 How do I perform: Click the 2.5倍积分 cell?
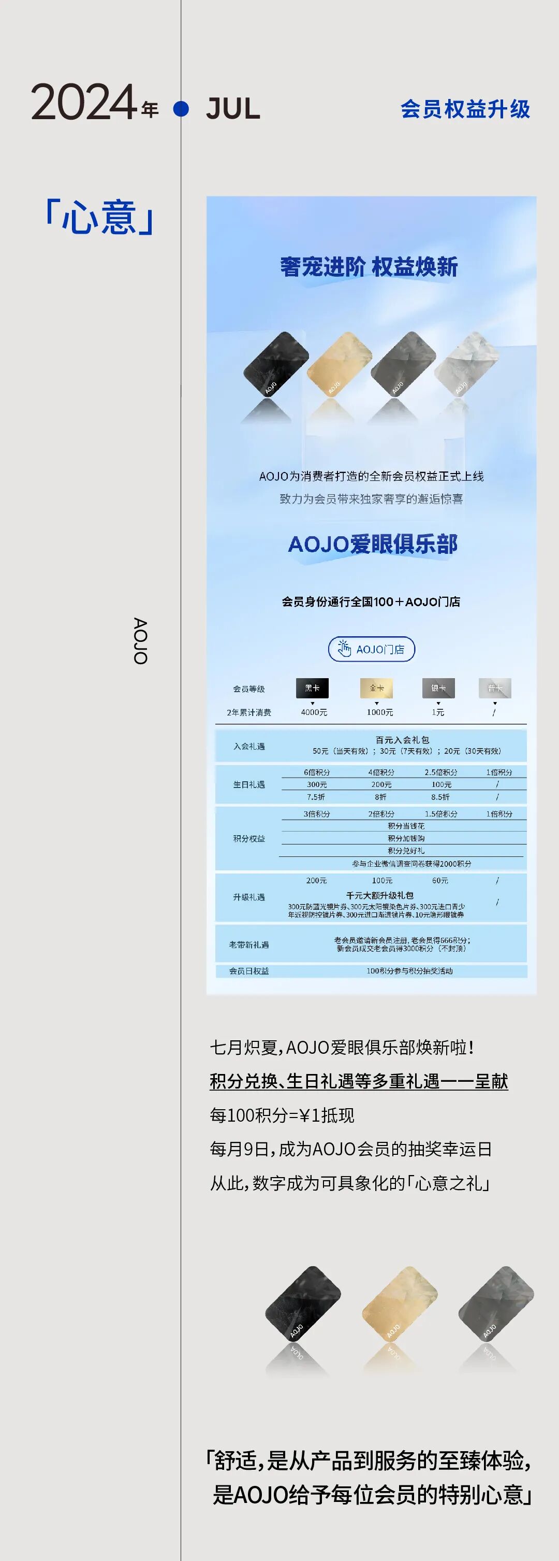pyautogui.click(x=441, y=772)
